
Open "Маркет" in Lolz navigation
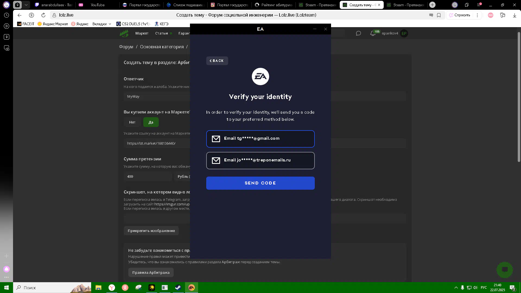pyautogui.click(x=142, y=33)
